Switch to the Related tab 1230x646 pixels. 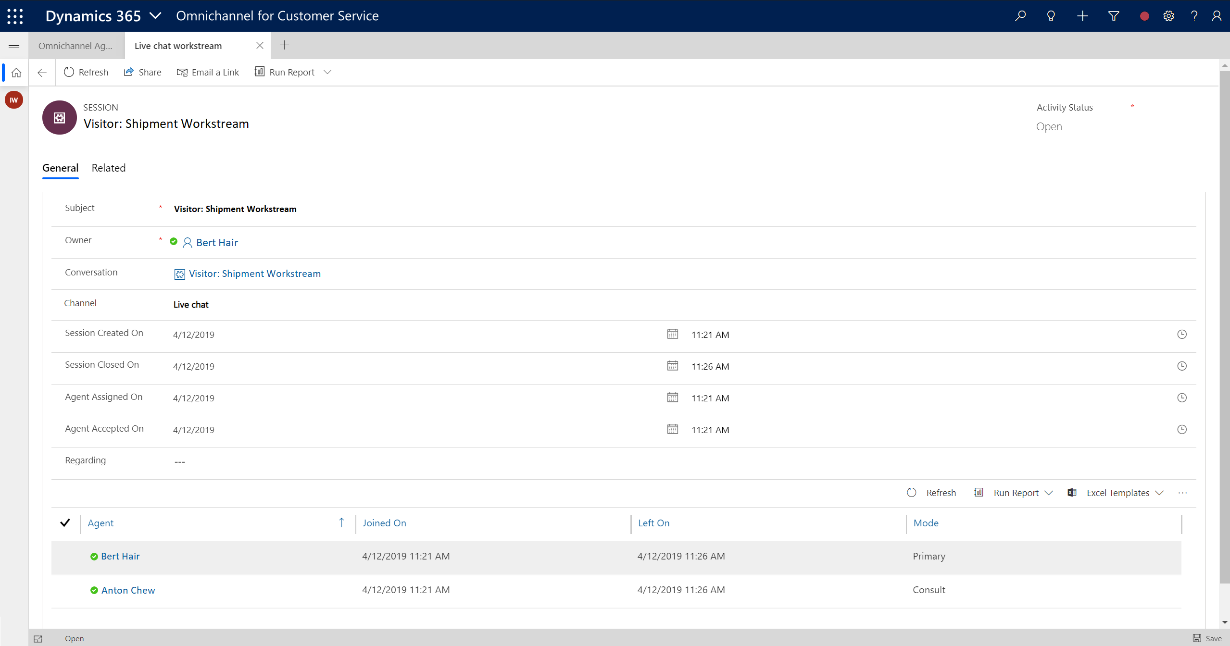pos(108,168)
